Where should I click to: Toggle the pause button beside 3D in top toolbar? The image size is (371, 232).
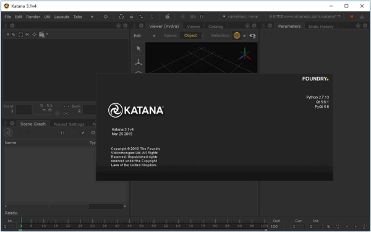(x=202, y=17)
